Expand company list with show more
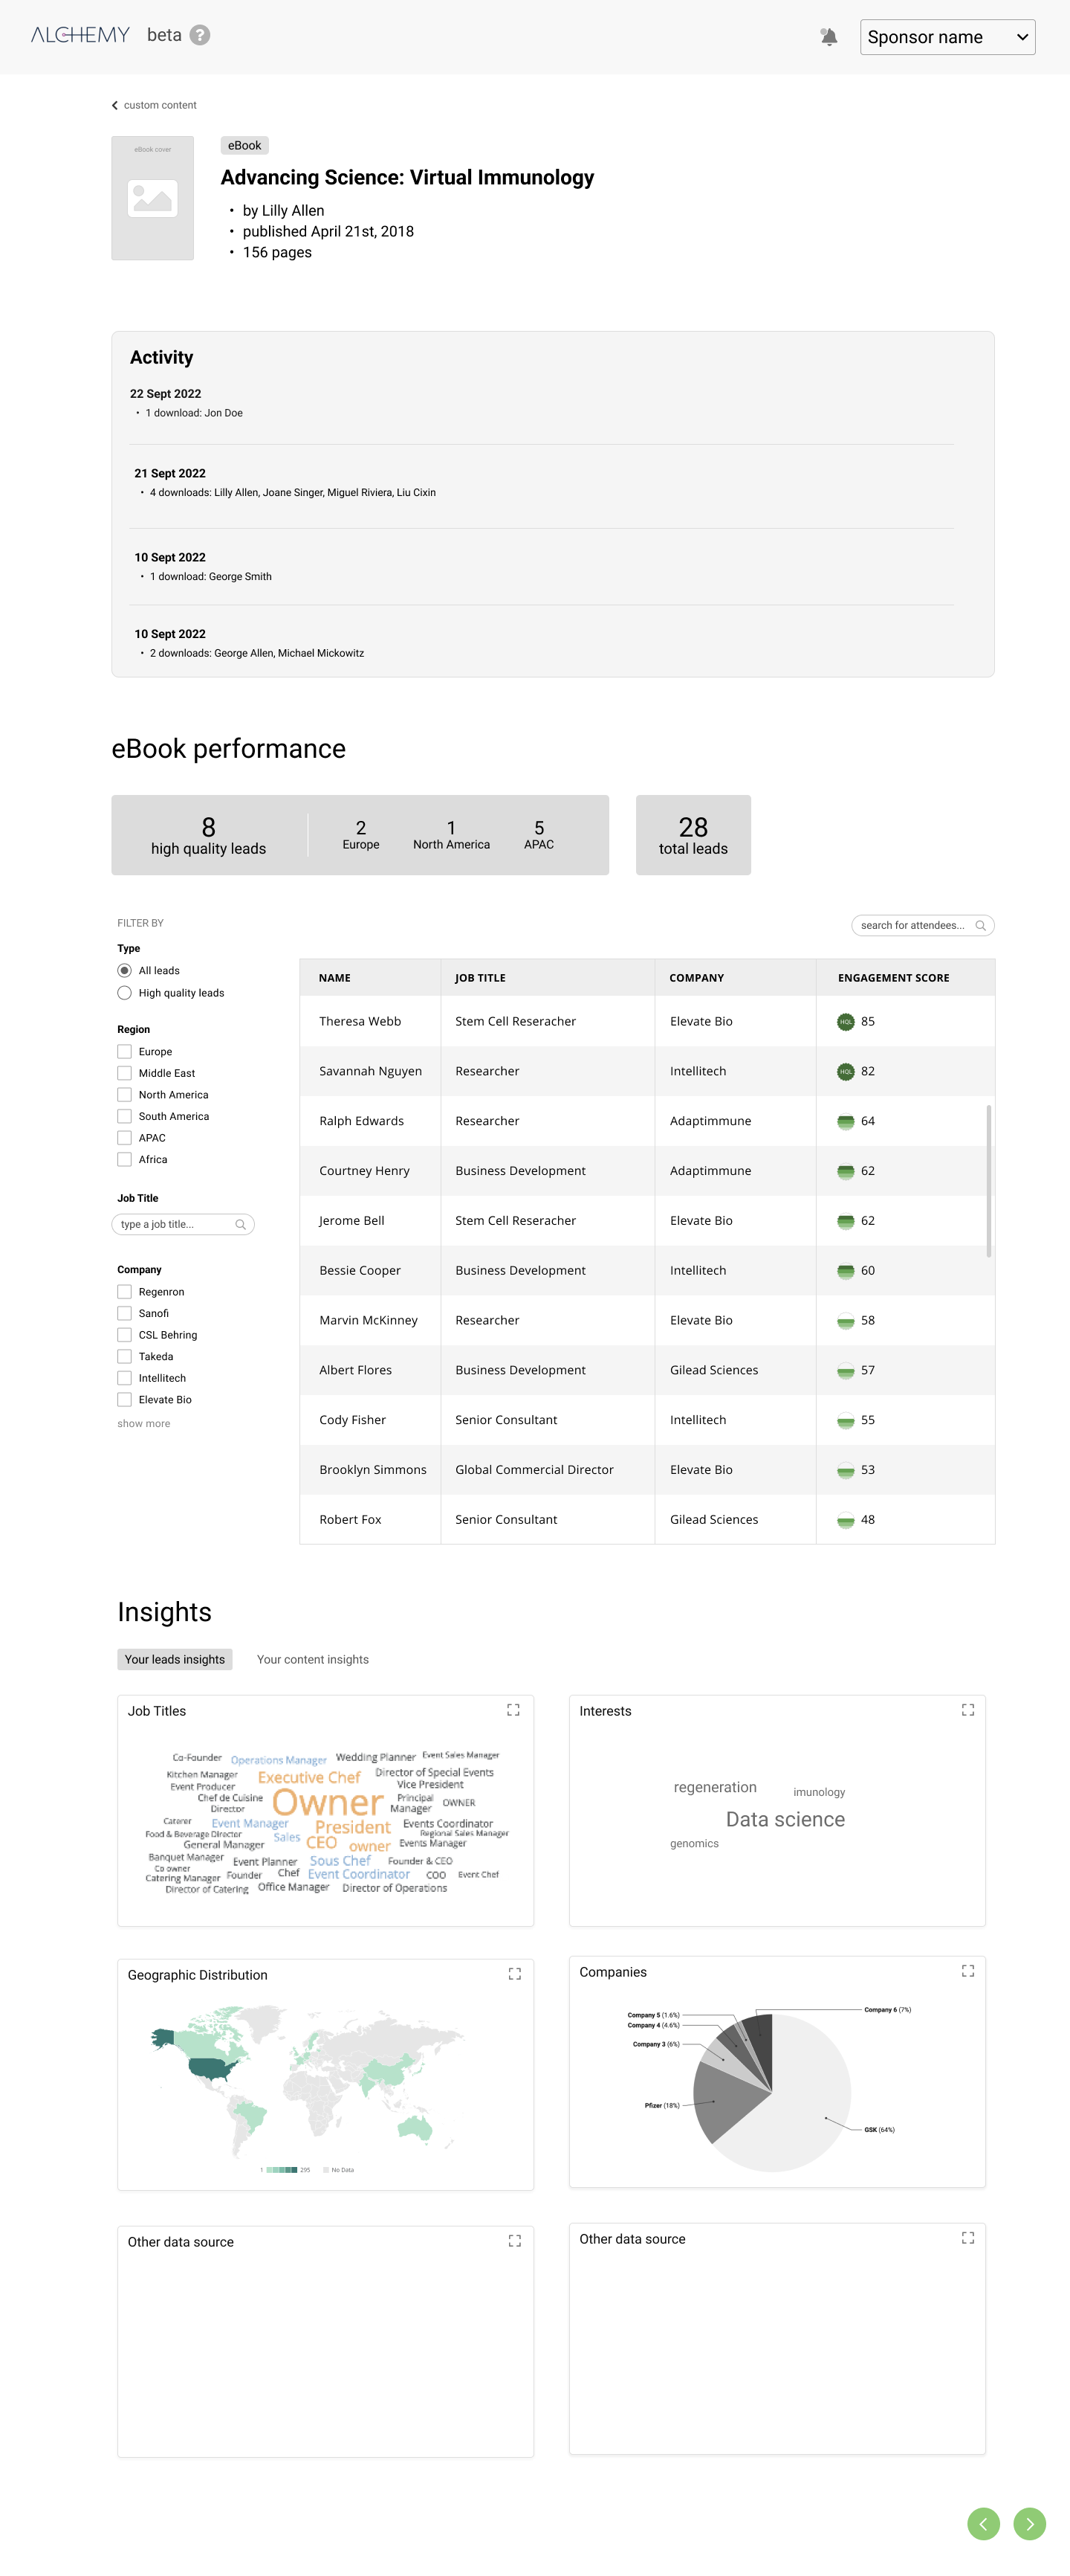The image size is (1070, 2576). (x=144, y=1423)
